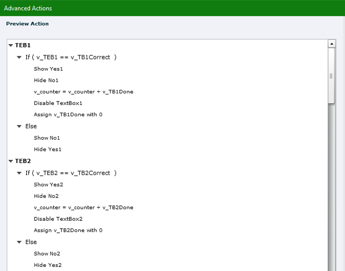Select the 'Show No2' action row
This screenshot has width=345, height=271.
47,254
